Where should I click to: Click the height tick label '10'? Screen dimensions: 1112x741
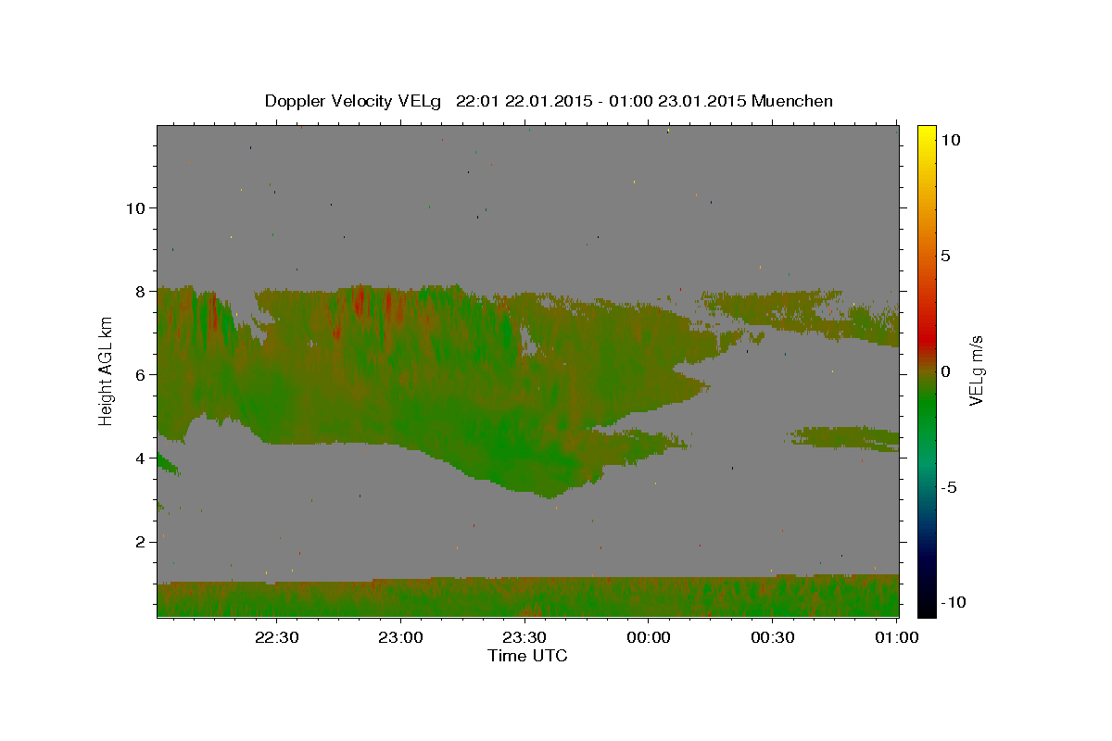coord(135,207)
